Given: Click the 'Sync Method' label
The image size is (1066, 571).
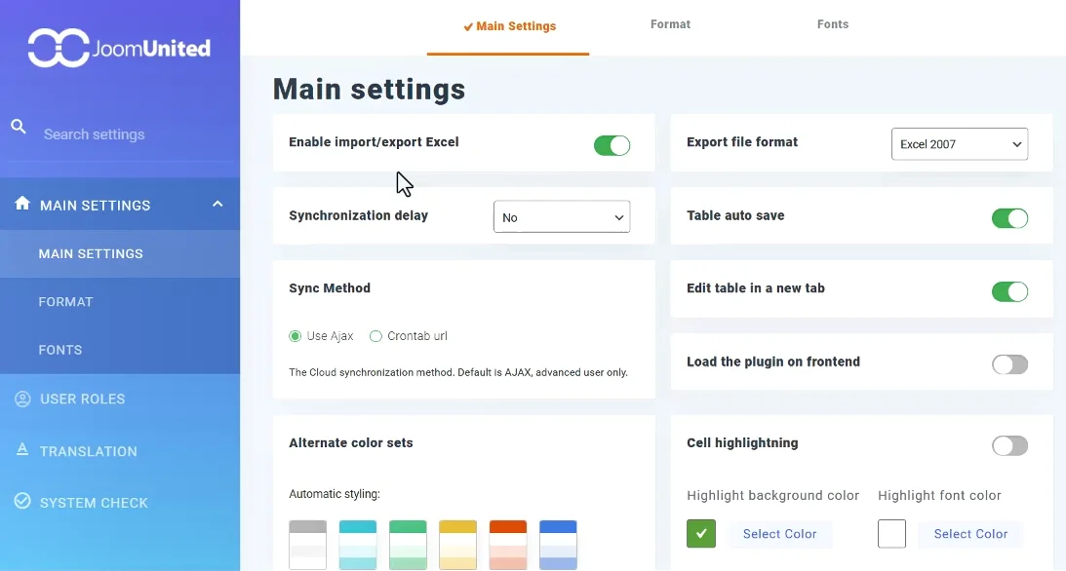Looking at the screenshot, I should (x=330, y=287).
